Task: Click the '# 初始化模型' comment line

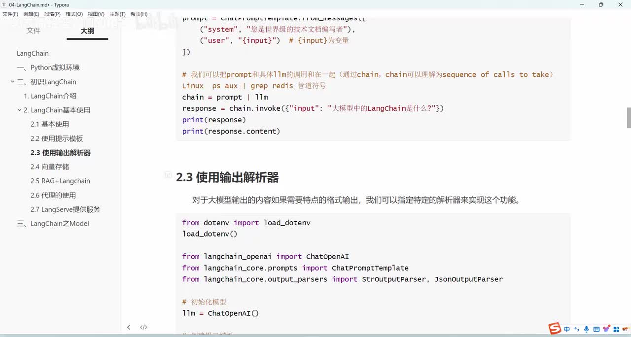Action: click(204, 302)
